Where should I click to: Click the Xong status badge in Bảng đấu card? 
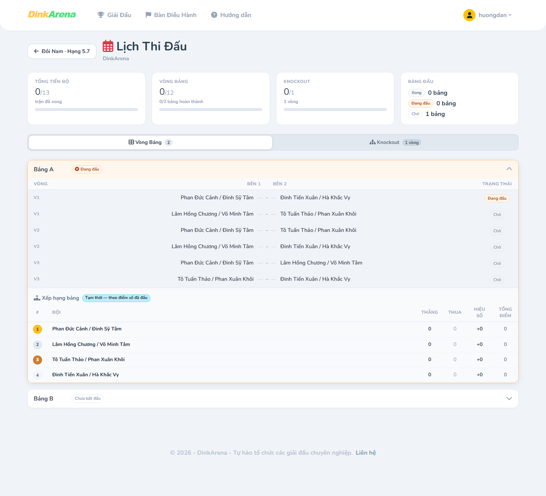(416, 93)
